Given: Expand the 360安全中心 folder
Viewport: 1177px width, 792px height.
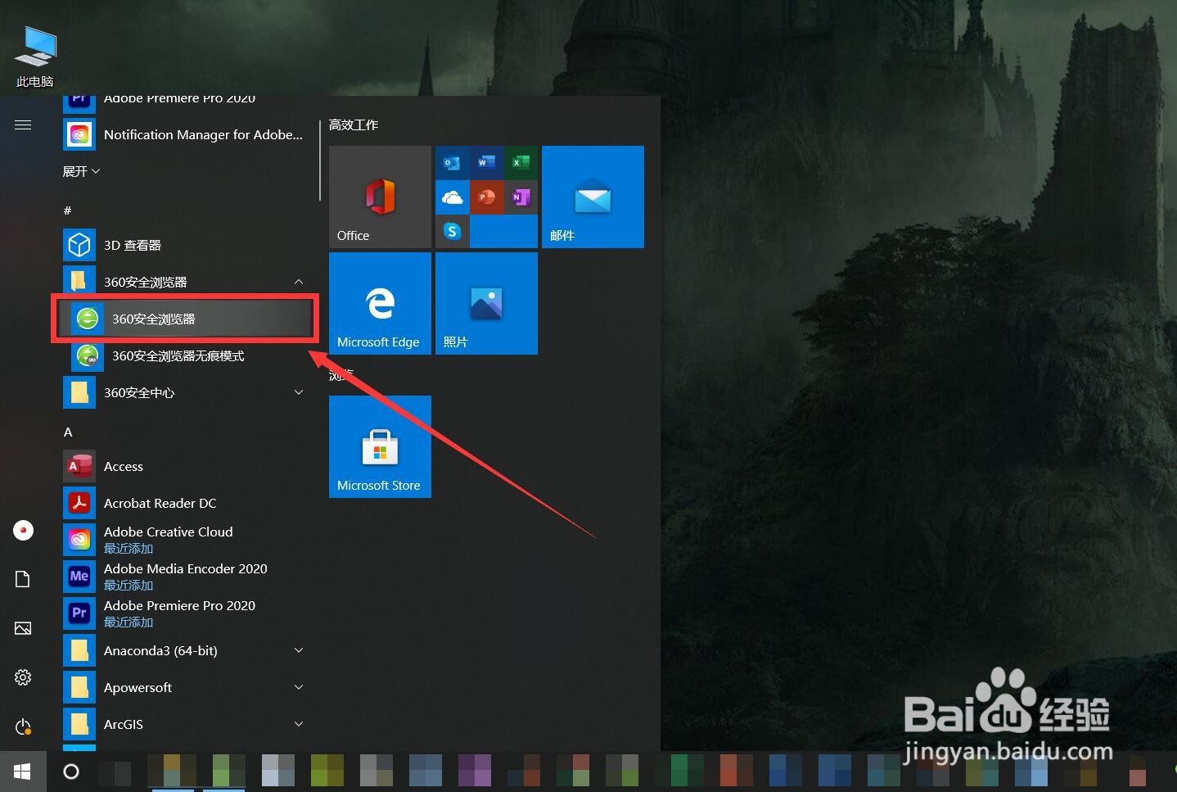Looking at the screenshot, I should (299, 392).
